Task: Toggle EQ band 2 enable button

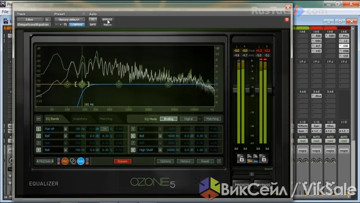Action: 38,136
